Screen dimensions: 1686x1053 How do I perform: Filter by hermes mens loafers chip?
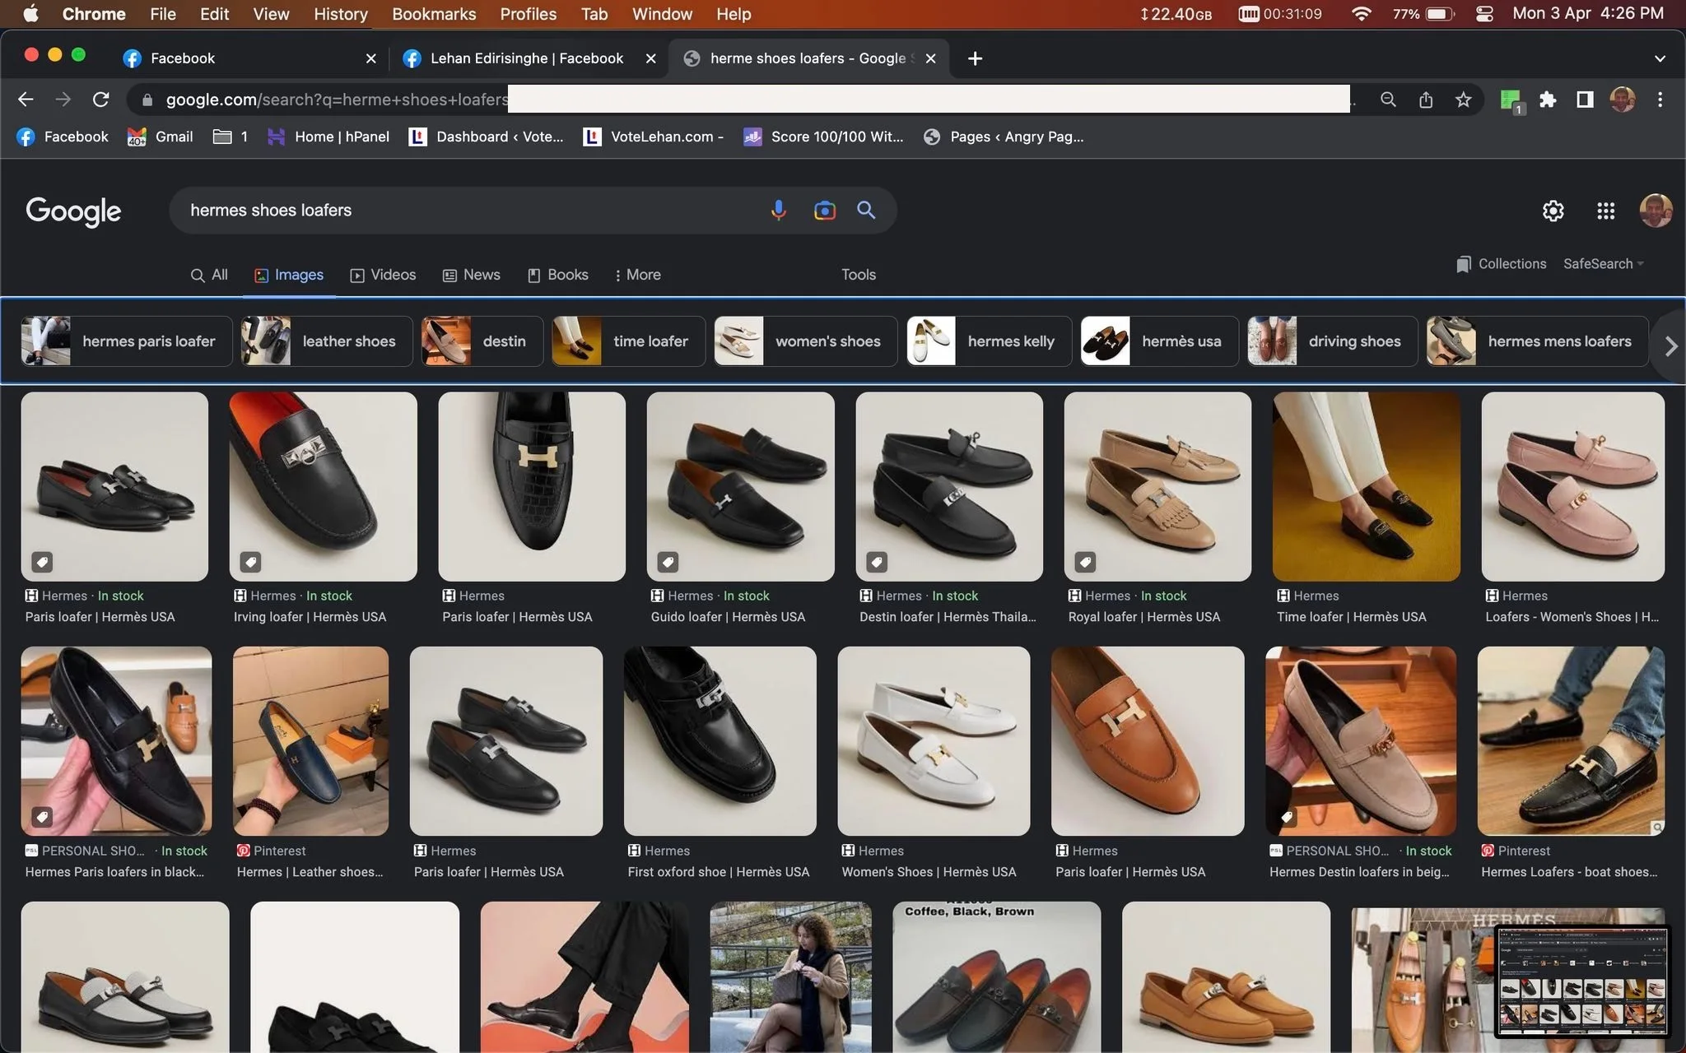click(1538, 341)
